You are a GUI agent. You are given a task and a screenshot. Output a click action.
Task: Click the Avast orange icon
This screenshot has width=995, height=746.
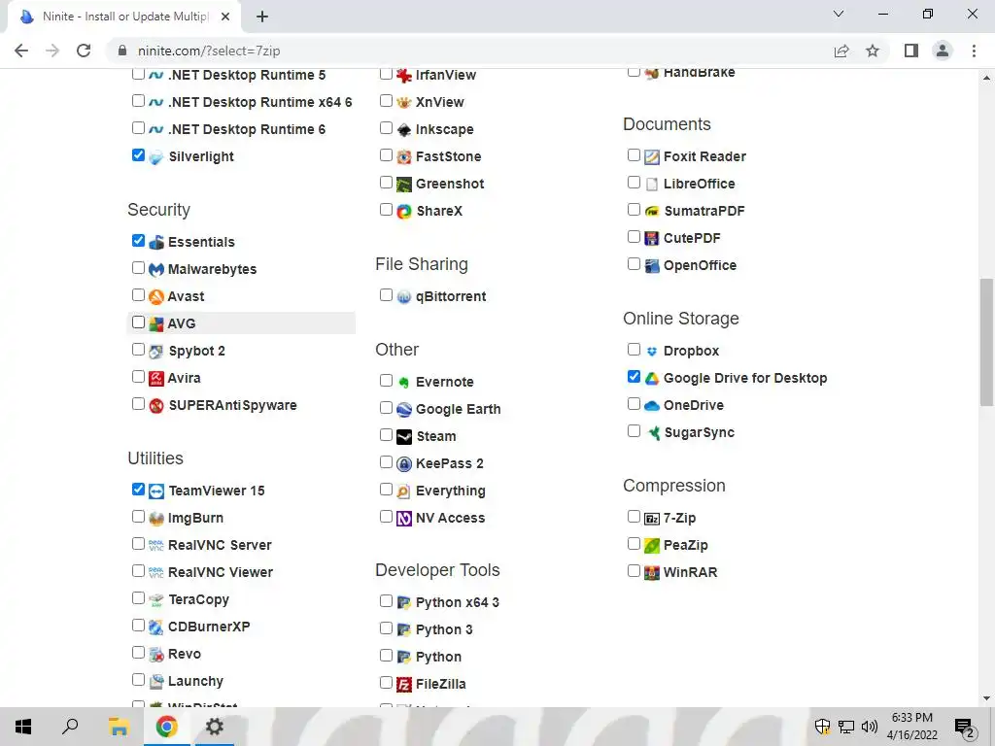[156, 297]
